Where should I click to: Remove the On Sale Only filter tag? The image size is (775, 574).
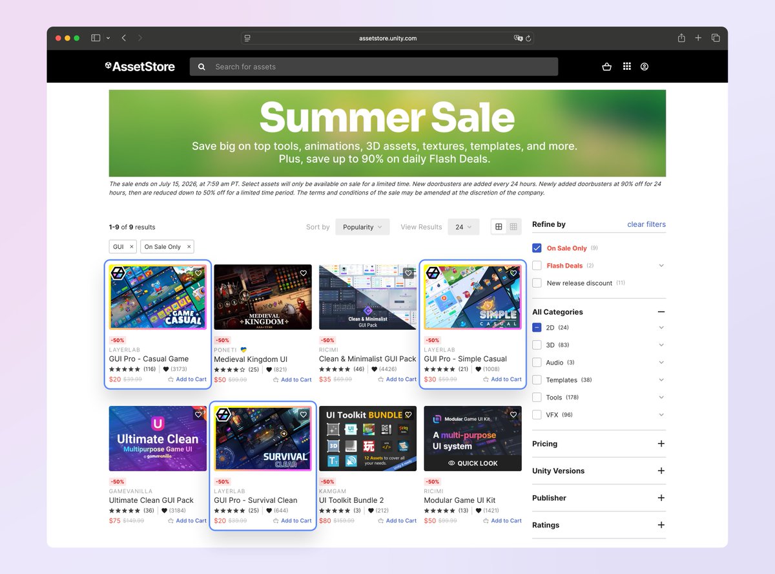[x=189, y=247]
